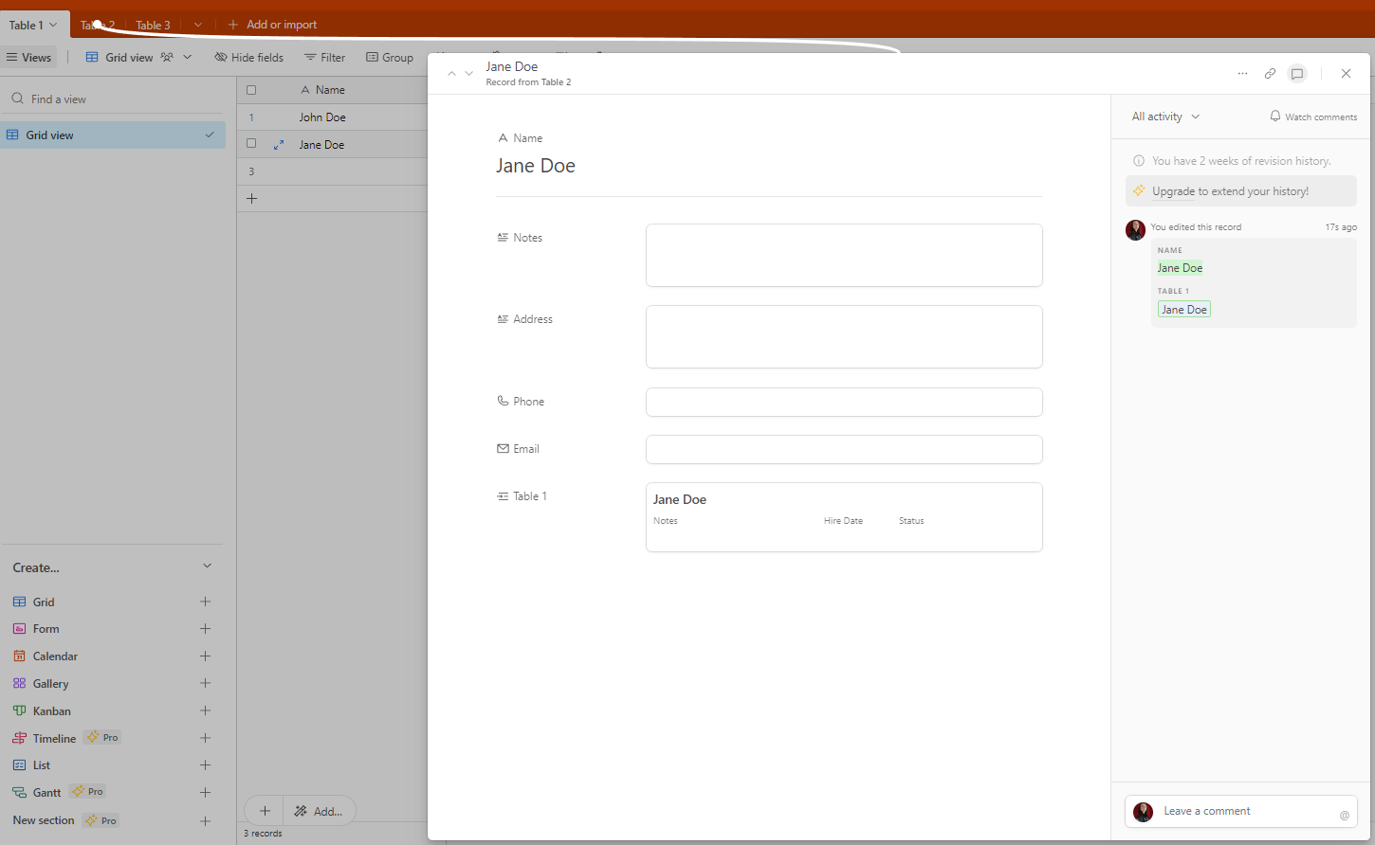The width and height of the screenshot is (1375, 845).
Task: Add a New section with its plus icon
Action: point(205,821)
